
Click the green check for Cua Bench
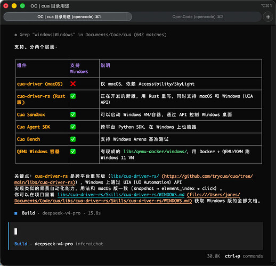[73, 139]
